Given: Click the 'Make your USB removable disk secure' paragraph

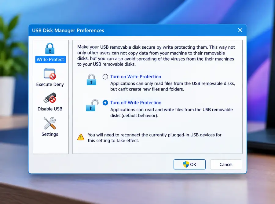Looking at the screenshot, I should pos(156,56).
